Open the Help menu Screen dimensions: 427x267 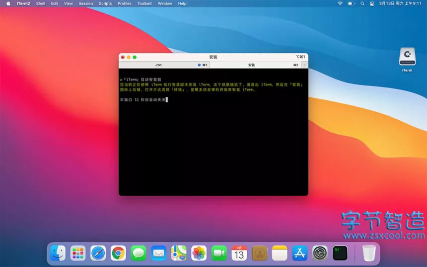coord(182,3)
